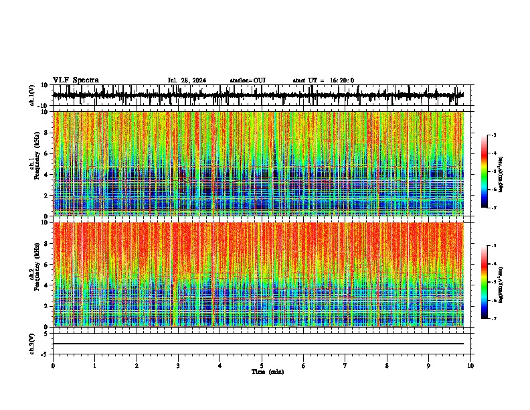The height and width of the screenshot is (410, 530).
Task: Click time axis tick label "1"
Action: point(94,366)
